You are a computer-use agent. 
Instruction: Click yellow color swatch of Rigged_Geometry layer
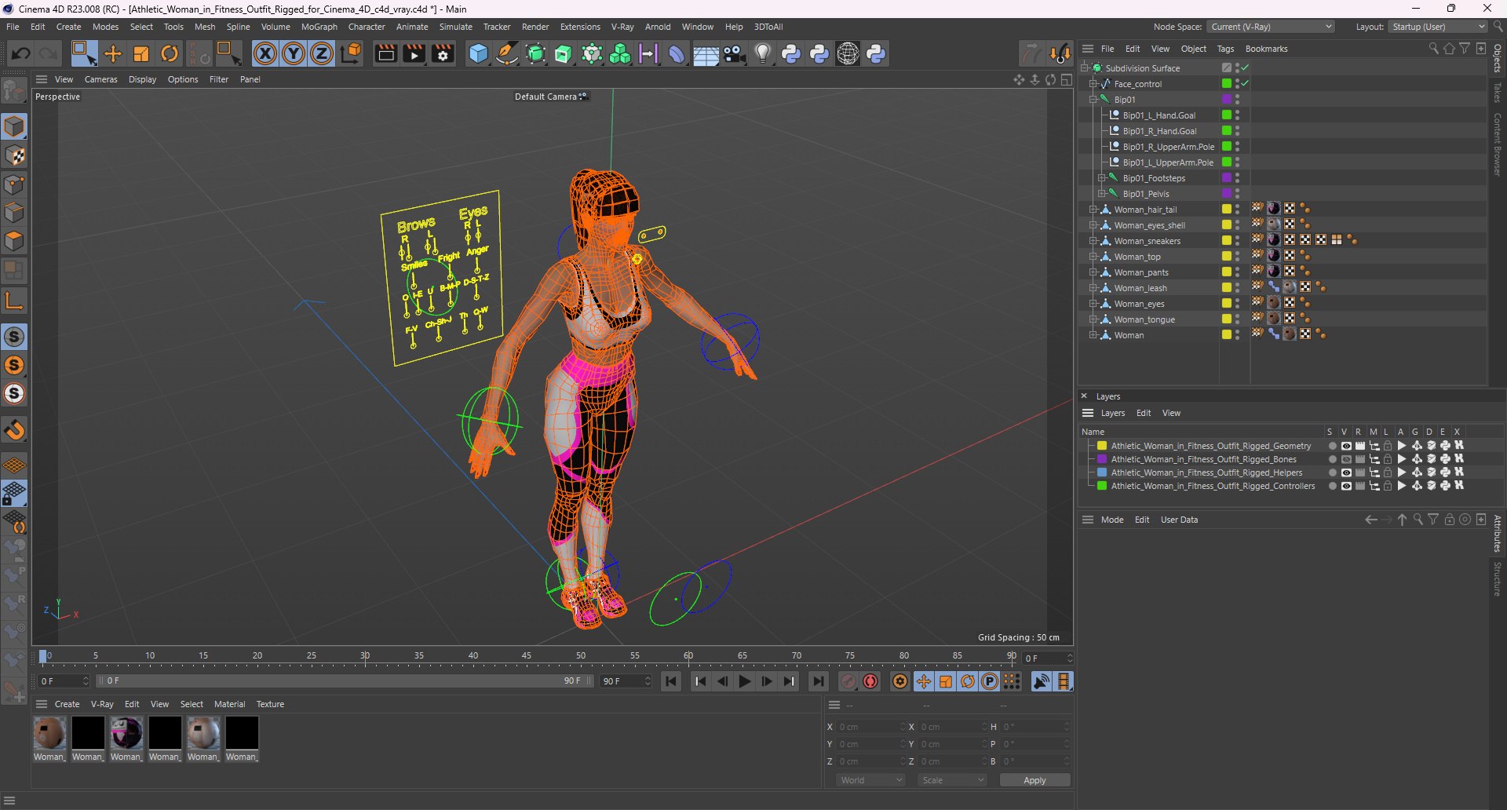(x=1102, y=446)
